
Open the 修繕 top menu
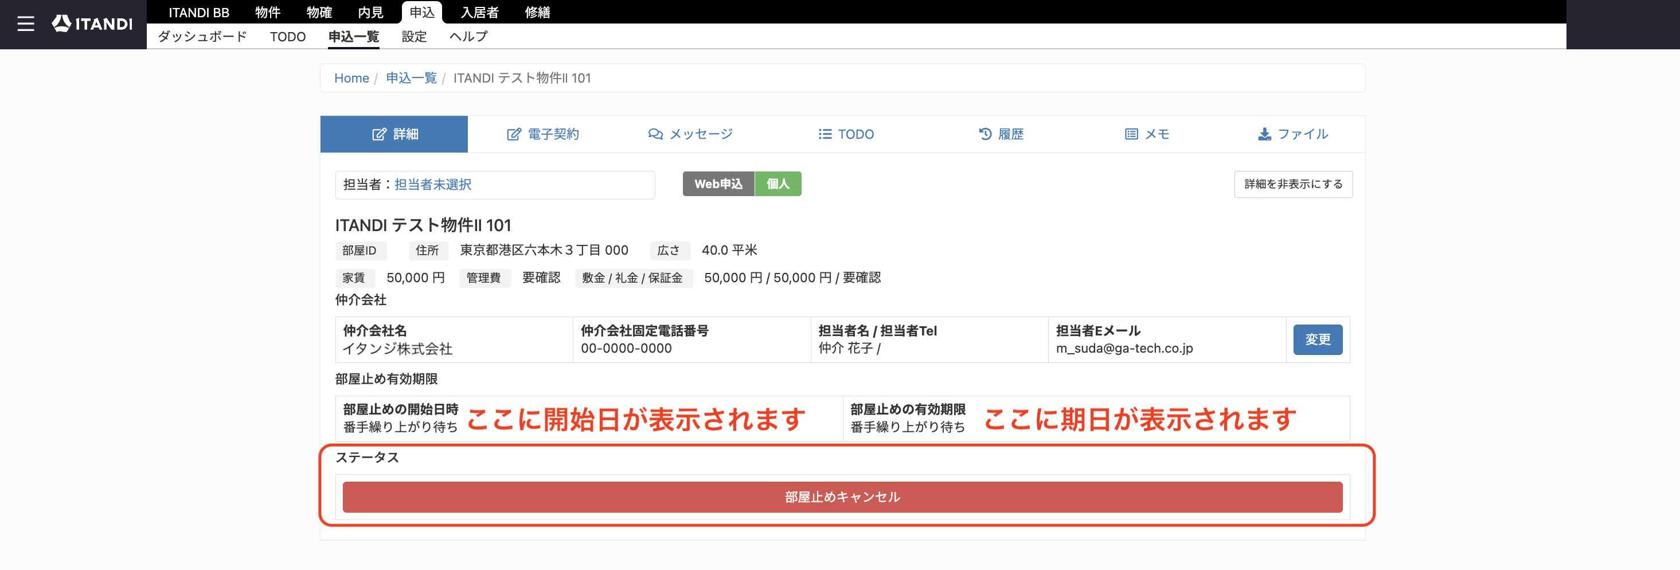click(x=537, y=13)
